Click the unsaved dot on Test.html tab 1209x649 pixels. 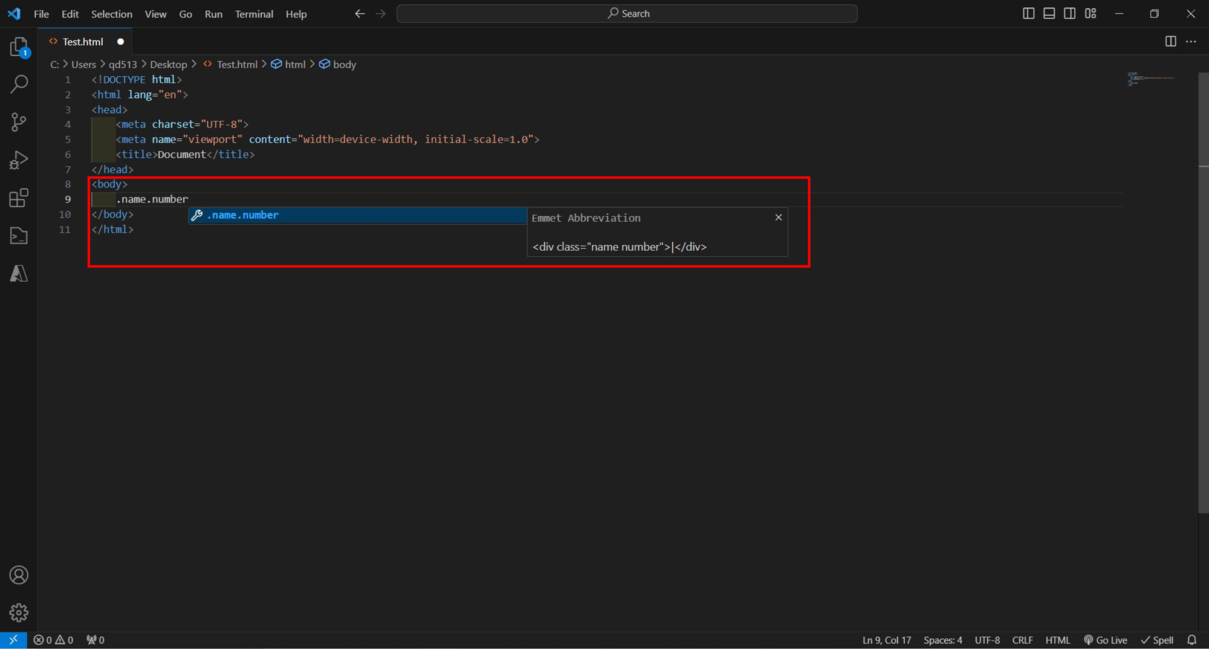click(x=120, y=41)
